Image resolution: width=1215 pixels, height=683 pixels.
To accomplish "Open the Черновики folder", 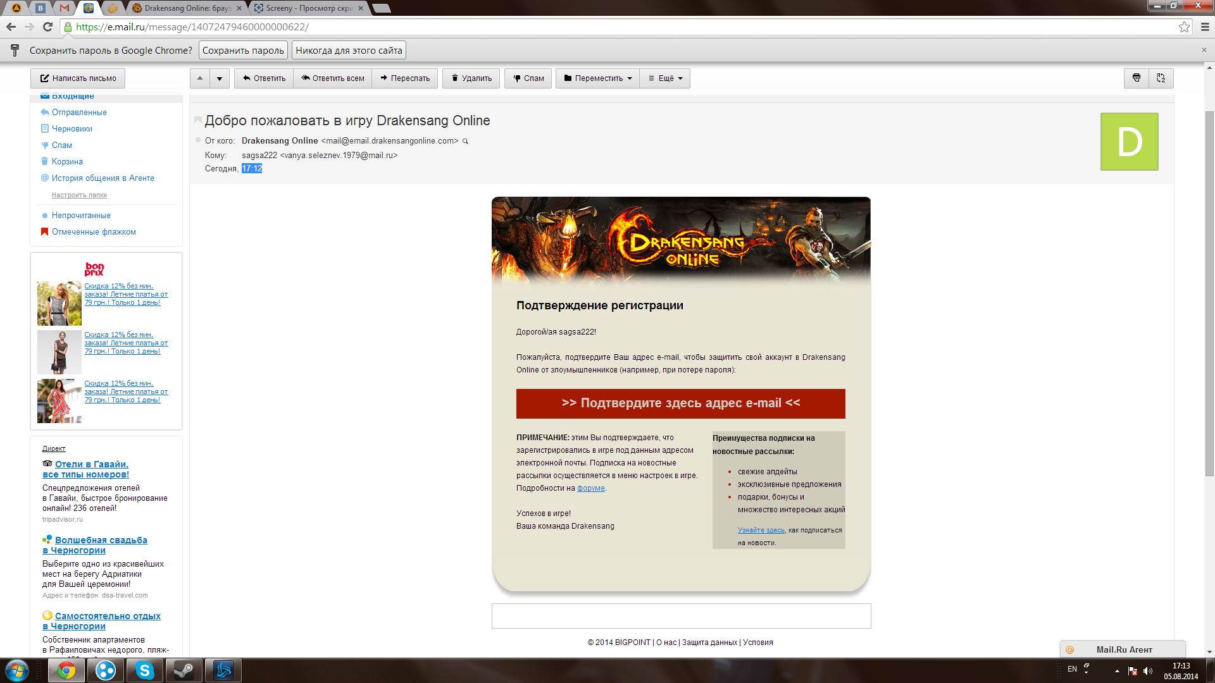I will tap(72, 128).
